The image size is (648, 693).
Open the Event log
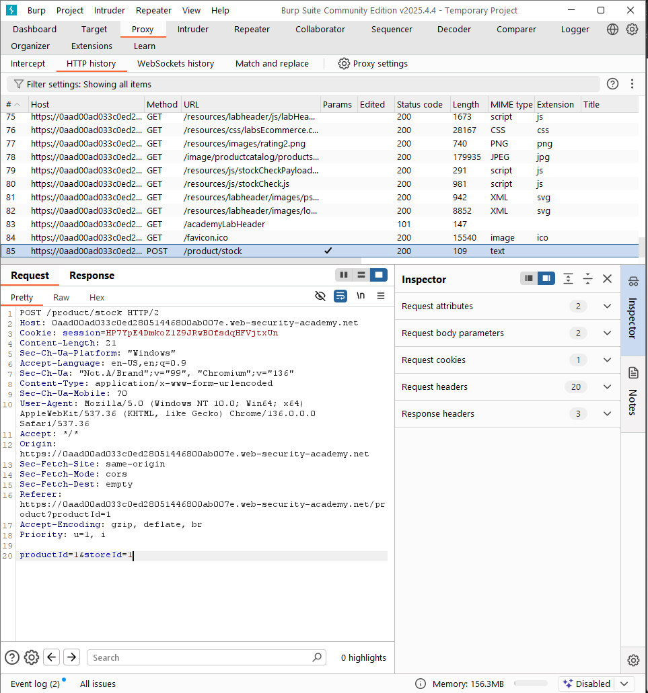coord(36,684)
